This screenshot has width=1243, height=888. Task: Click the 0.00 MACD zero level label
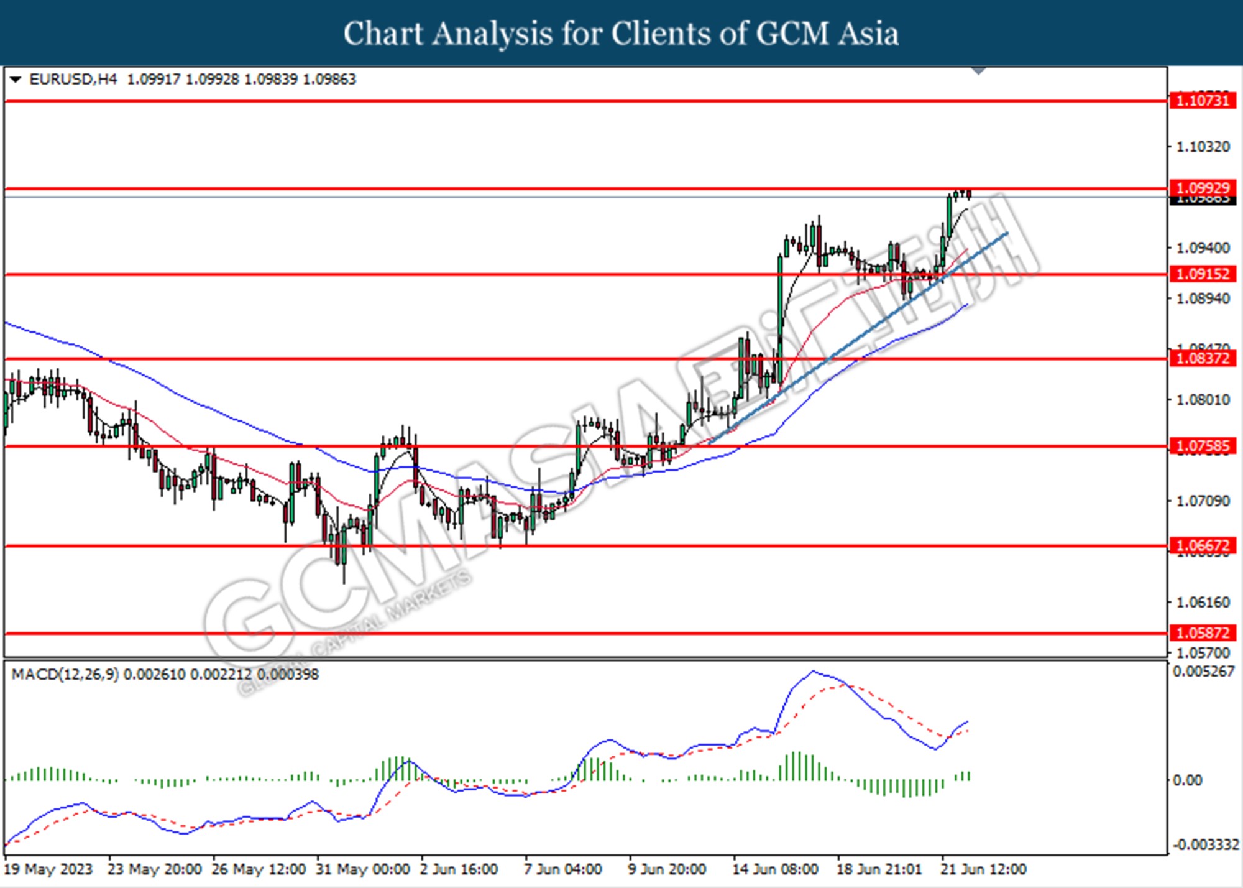pos(1186,780)
